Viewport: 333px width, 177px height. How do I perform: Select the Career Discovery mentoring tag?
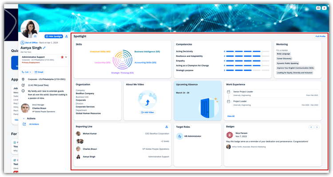click(x=284, y=59)
